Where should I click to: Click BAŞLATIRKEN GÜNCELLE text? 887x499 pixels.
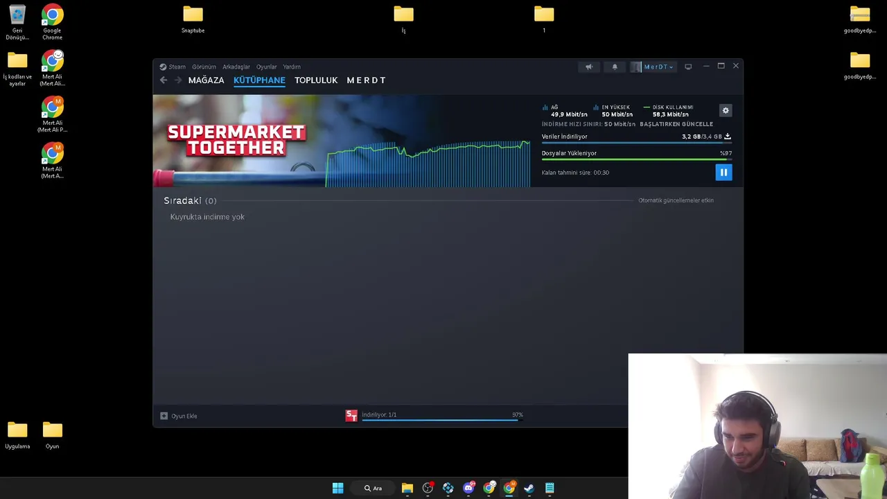(676, 124)
